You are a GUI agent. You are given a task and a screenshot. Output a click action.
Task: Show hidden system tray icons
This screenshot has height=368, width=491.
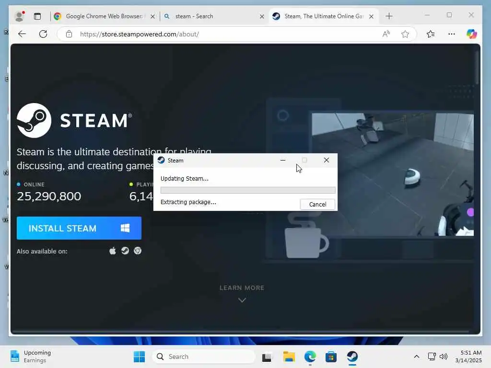[417, 356]
